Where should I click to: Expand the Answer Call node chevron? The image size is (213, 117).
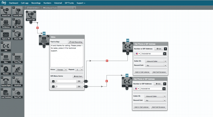[31, 22]
